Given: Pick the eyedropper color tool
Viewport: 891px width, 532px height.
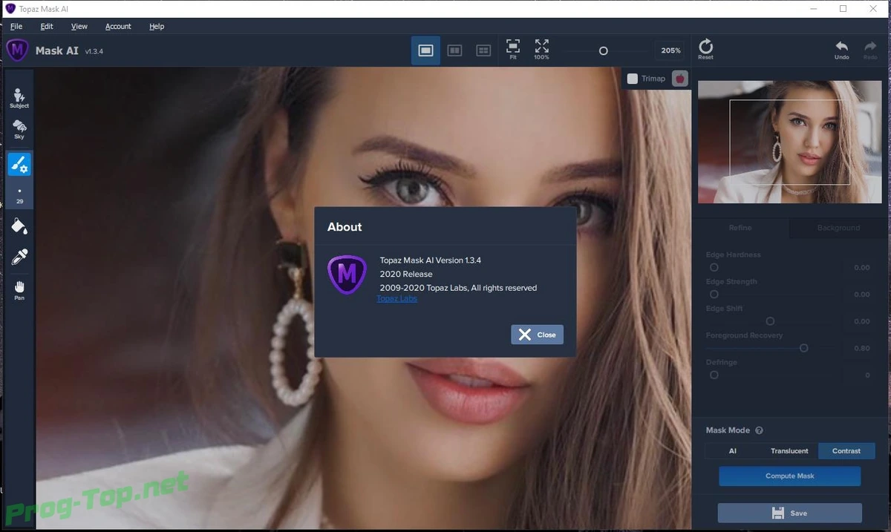Looking at the screenshot, I should (x=19, y=257).
